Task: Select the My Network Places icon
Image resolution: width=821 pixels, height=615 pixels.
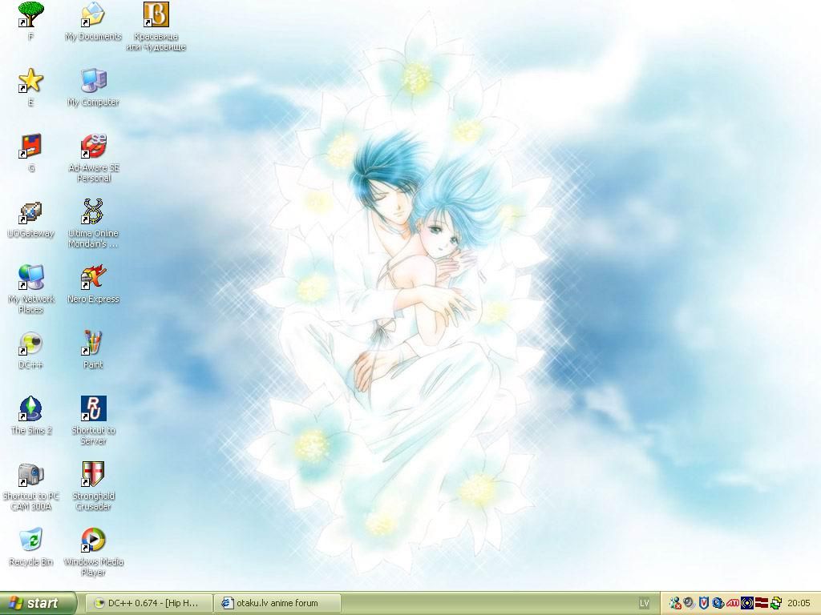Action: 31,277
